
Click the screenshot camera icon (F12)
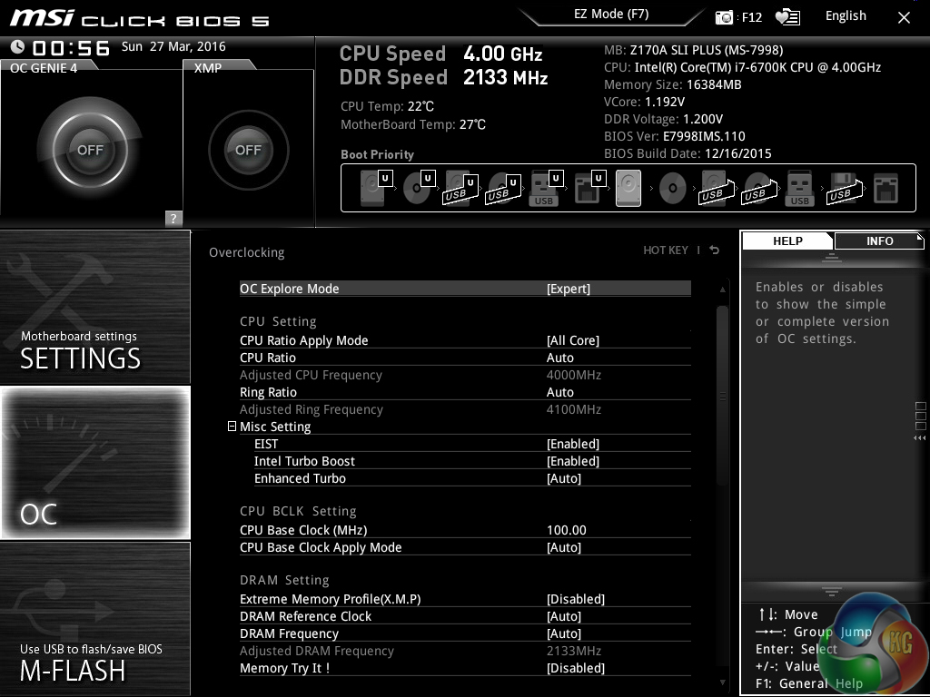(x=724, y=17)
